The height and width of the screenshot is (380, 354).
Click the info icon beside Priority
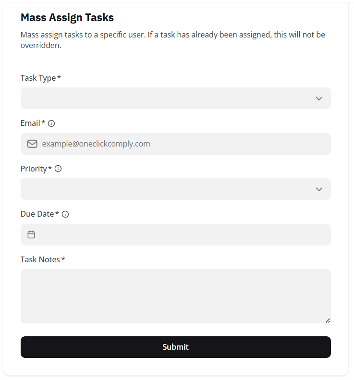[58, 169]
